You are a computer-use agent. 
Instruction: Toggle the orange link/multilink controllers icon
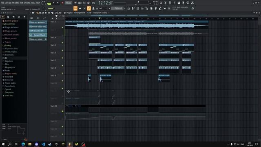click(89, 8)
